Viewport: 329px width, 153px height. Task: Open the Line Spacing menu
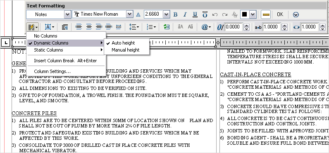(134, 27)
